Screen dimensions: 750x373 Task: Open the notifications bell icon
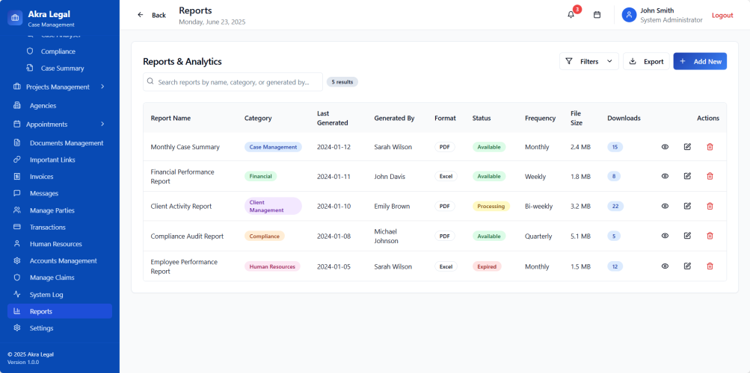571,15
